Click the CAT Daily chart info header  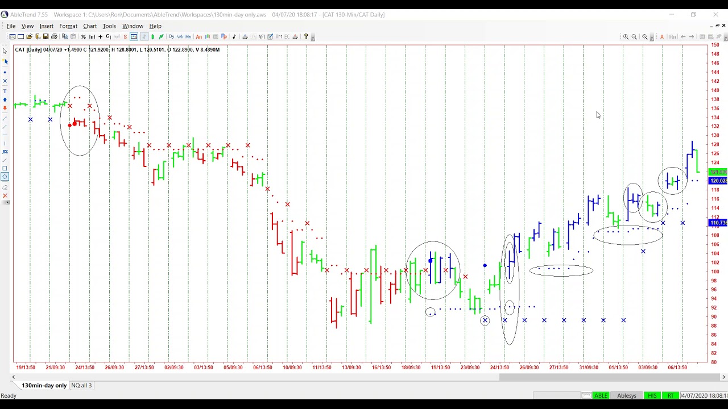[x=117, y=50]
